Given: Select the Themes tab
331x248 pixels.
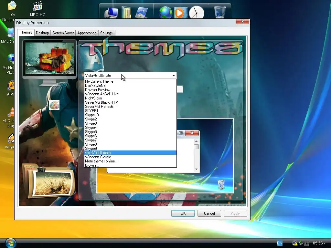Looking at the screenshot, I should [26, 32].
